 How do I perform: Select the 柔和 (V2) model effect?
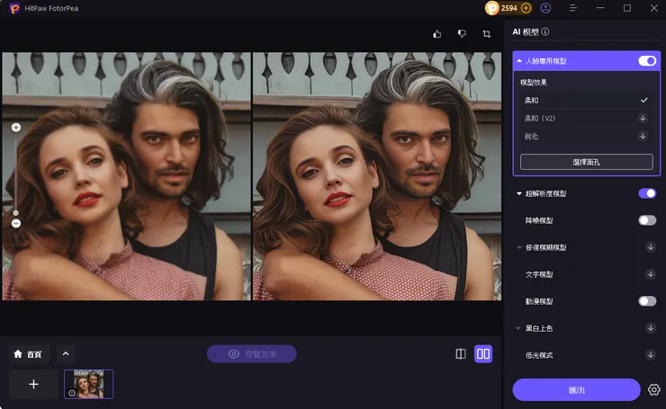click(587, 118)
